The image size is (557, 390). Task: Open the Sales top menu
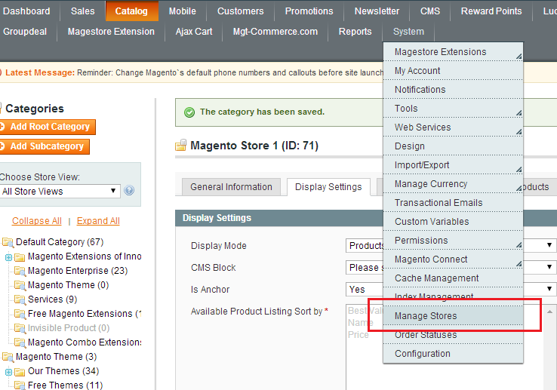82,11
